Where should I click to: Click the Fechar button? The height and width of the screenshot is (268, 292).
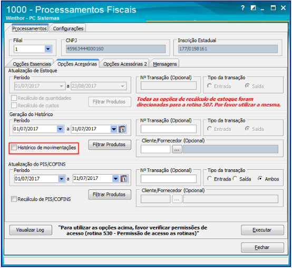point(262,247)
